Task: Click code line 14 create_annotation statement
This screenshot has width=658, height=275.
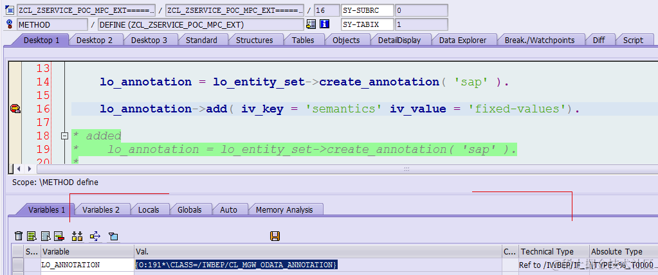Action: pos(304,82)
